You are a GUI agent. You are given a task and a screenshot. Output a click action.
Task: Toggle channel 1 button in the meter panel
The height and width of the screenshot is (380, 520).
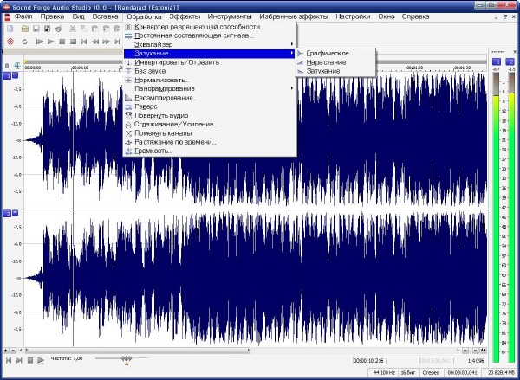coord(497,61)
